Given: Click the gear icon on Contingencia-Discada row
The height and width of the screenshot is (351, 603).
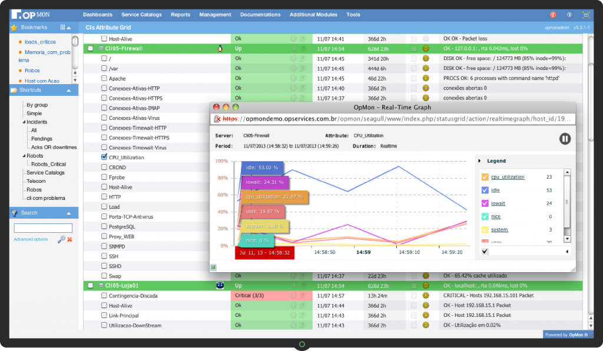Looking at the screenshot, I should [426, 295].
